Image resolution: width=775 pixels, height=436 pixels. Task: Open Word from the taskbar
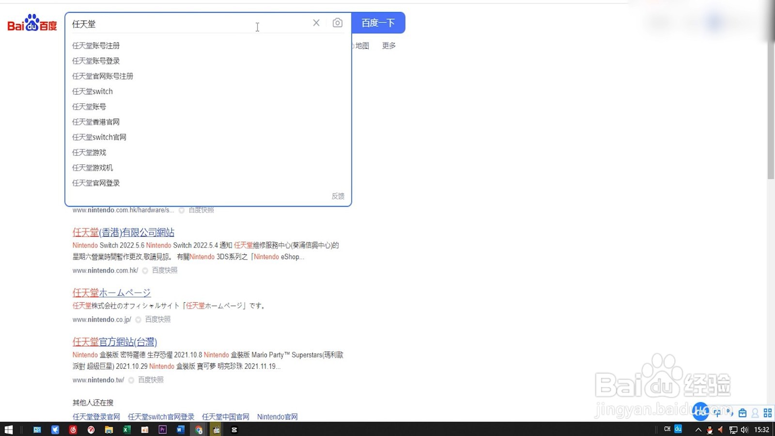(181, 429)
